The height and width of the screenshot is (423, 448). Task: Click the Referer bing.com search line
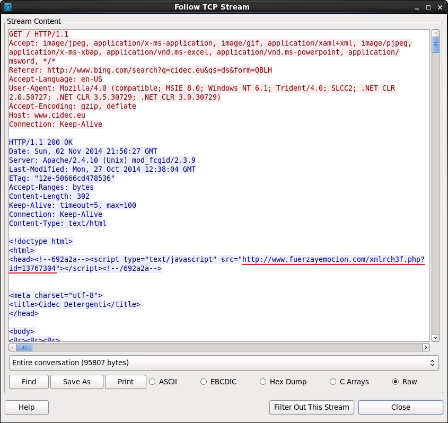tap(140, 70)
